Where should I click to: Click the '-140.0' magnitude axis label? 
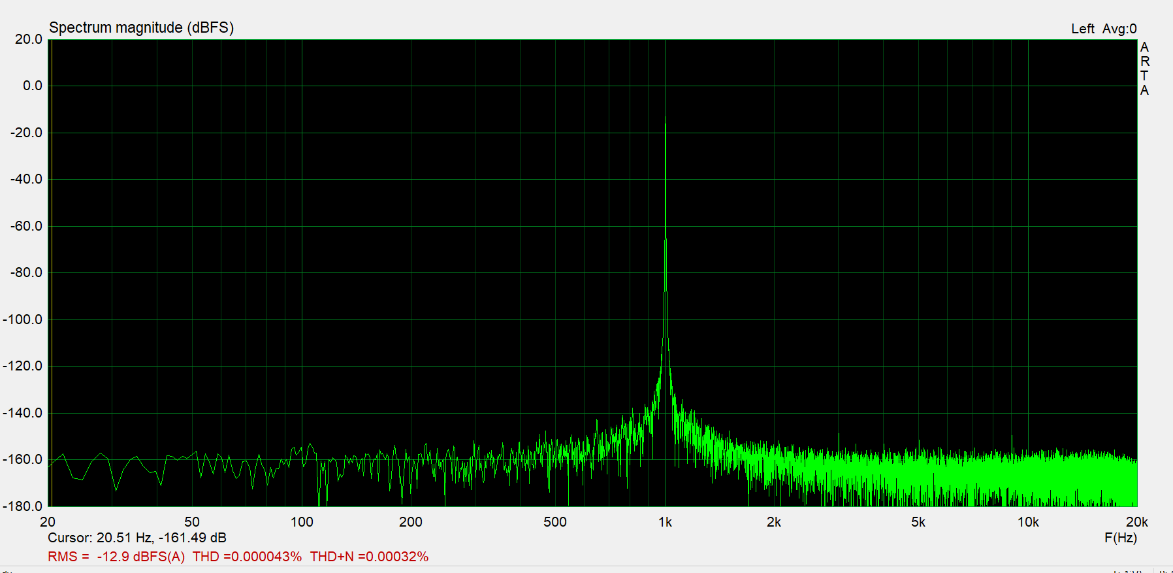coord(23,413)
